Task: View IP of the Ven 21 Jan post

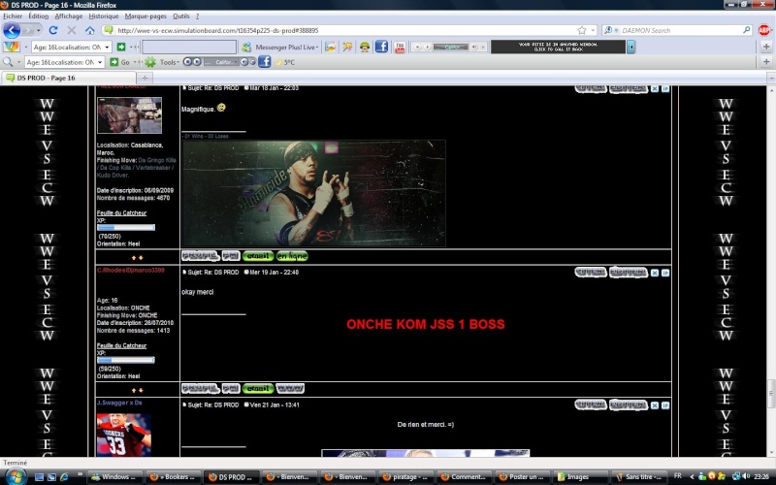Action: tap(665, 405)
